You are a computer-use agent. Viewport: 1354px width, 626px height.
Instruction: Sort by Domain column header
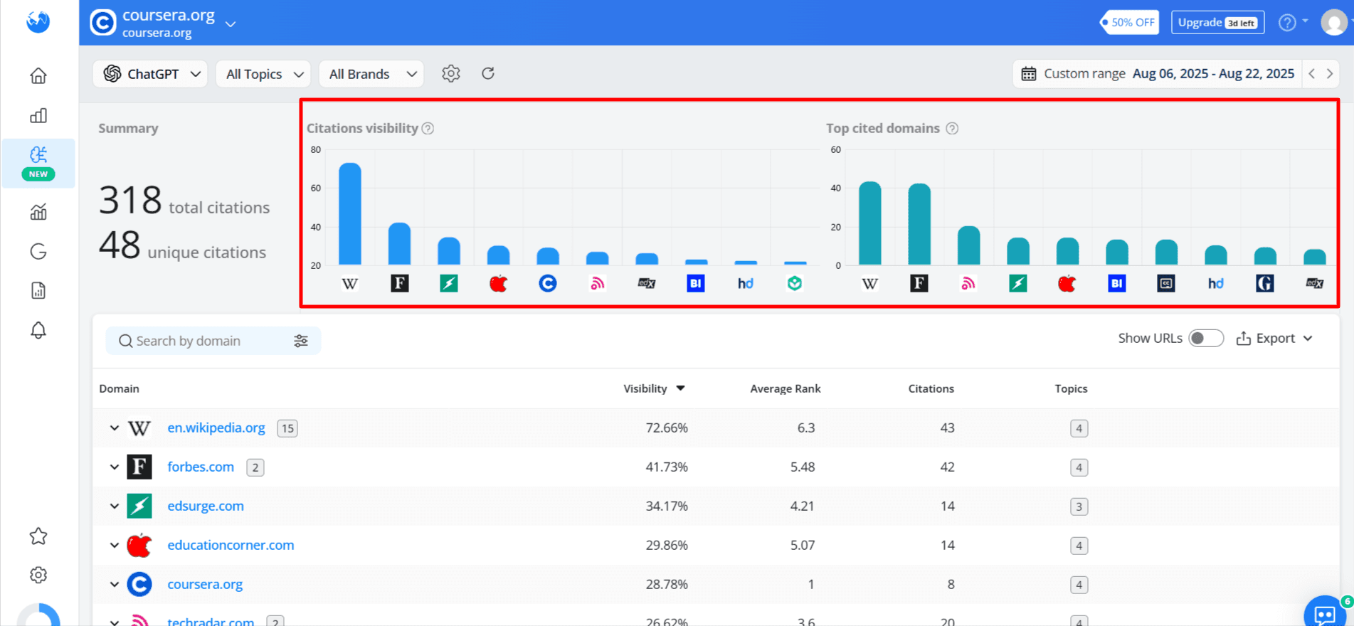120,388
